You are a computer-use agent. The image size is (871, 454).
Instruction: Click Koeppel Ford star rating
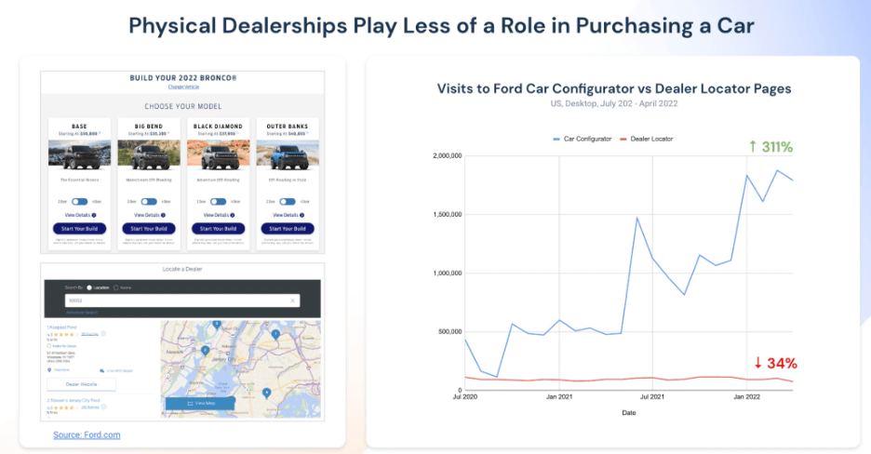tap(61, 333)
